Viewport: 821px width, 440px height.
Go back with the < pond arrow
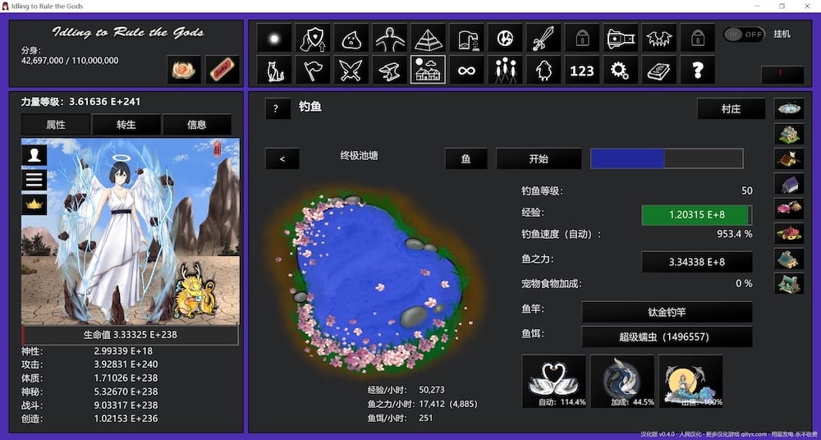282,158
